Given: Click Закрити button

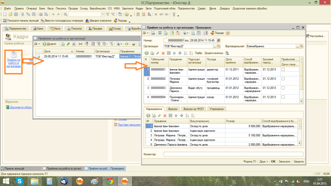Looking at the screenshot, I should click(x=299, y=161).
